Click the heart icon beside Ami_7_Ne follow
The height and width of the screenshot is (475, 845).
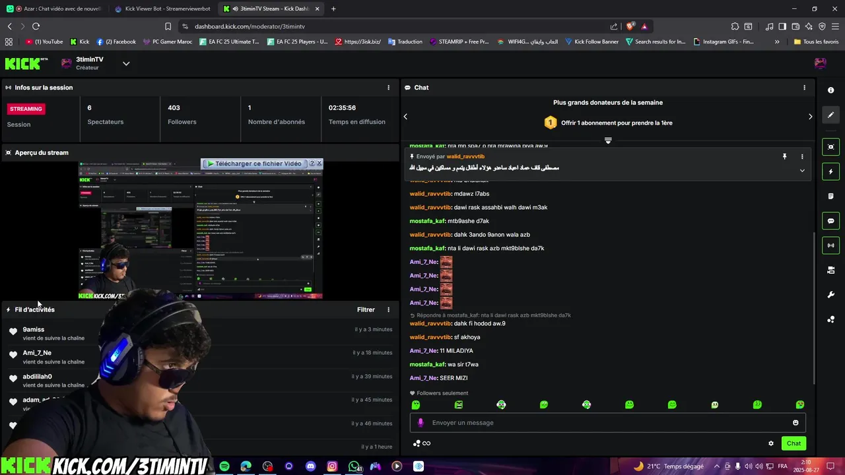pyautogui.click(x=13, y=355)
